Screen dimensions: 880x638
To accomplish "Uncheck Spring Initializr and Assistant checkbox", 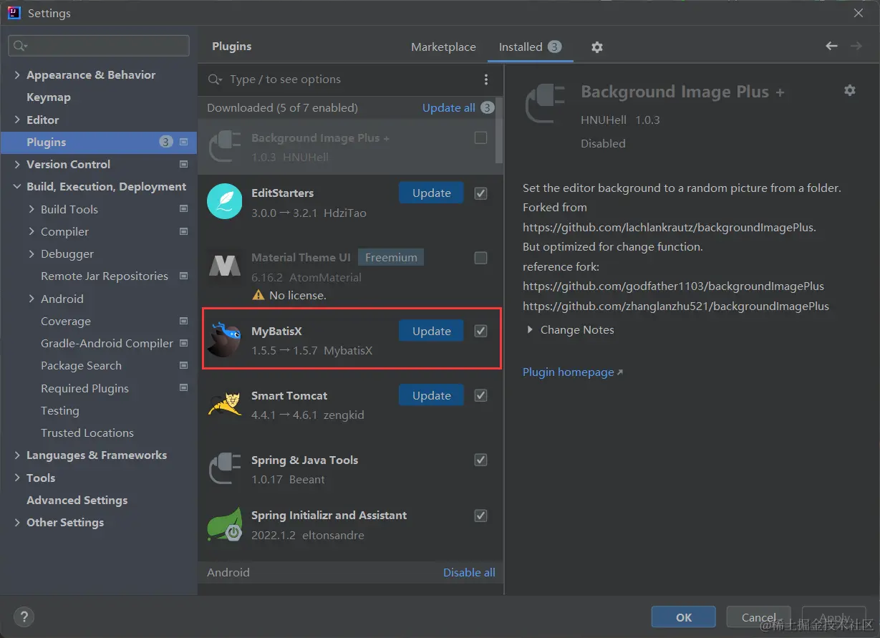I will (481, 516).
